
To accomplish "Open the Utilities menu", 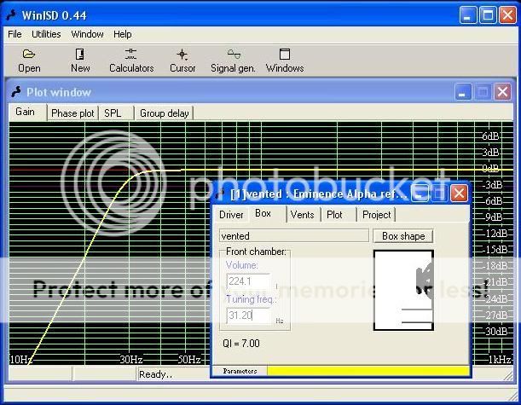I will (x=46, y=34).
